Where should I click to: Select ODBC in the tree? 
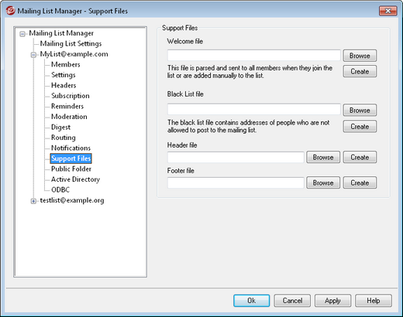pyautogui.click(x=60, y=189)
